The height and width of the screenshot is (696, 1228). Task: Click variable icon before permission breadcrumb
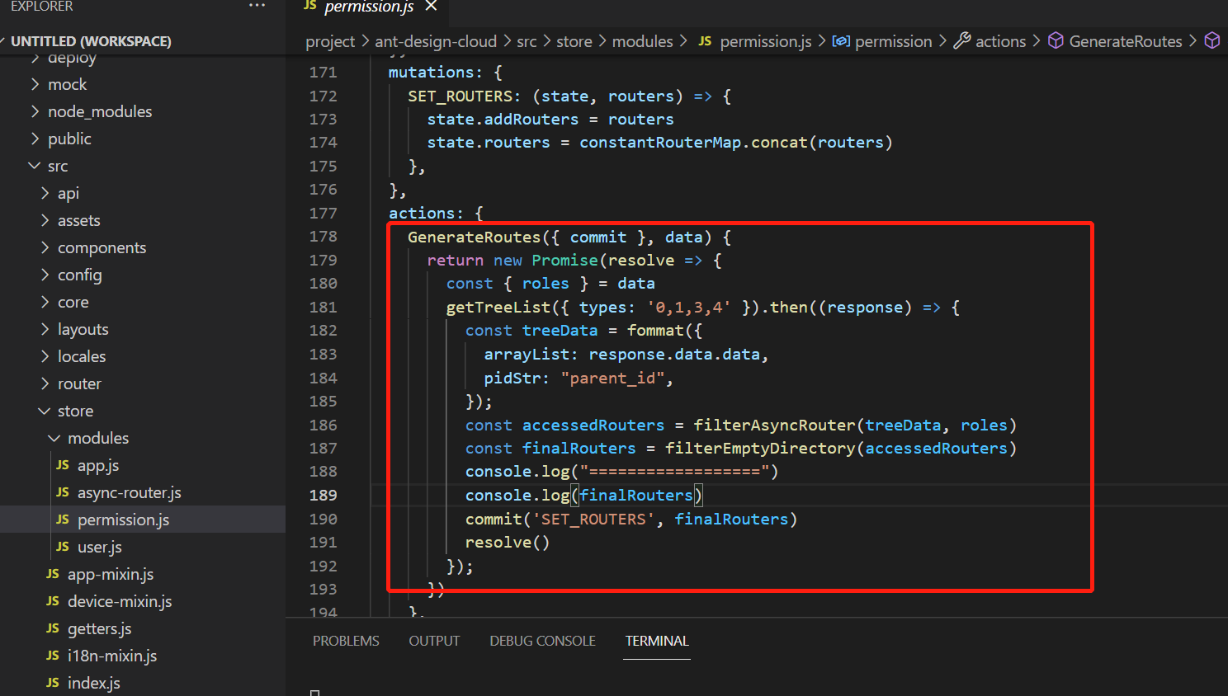[x=841, y=40]
